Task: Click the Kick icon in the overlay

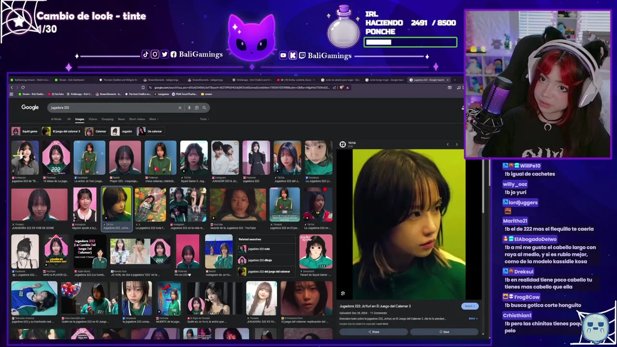Action: (293, 55)
